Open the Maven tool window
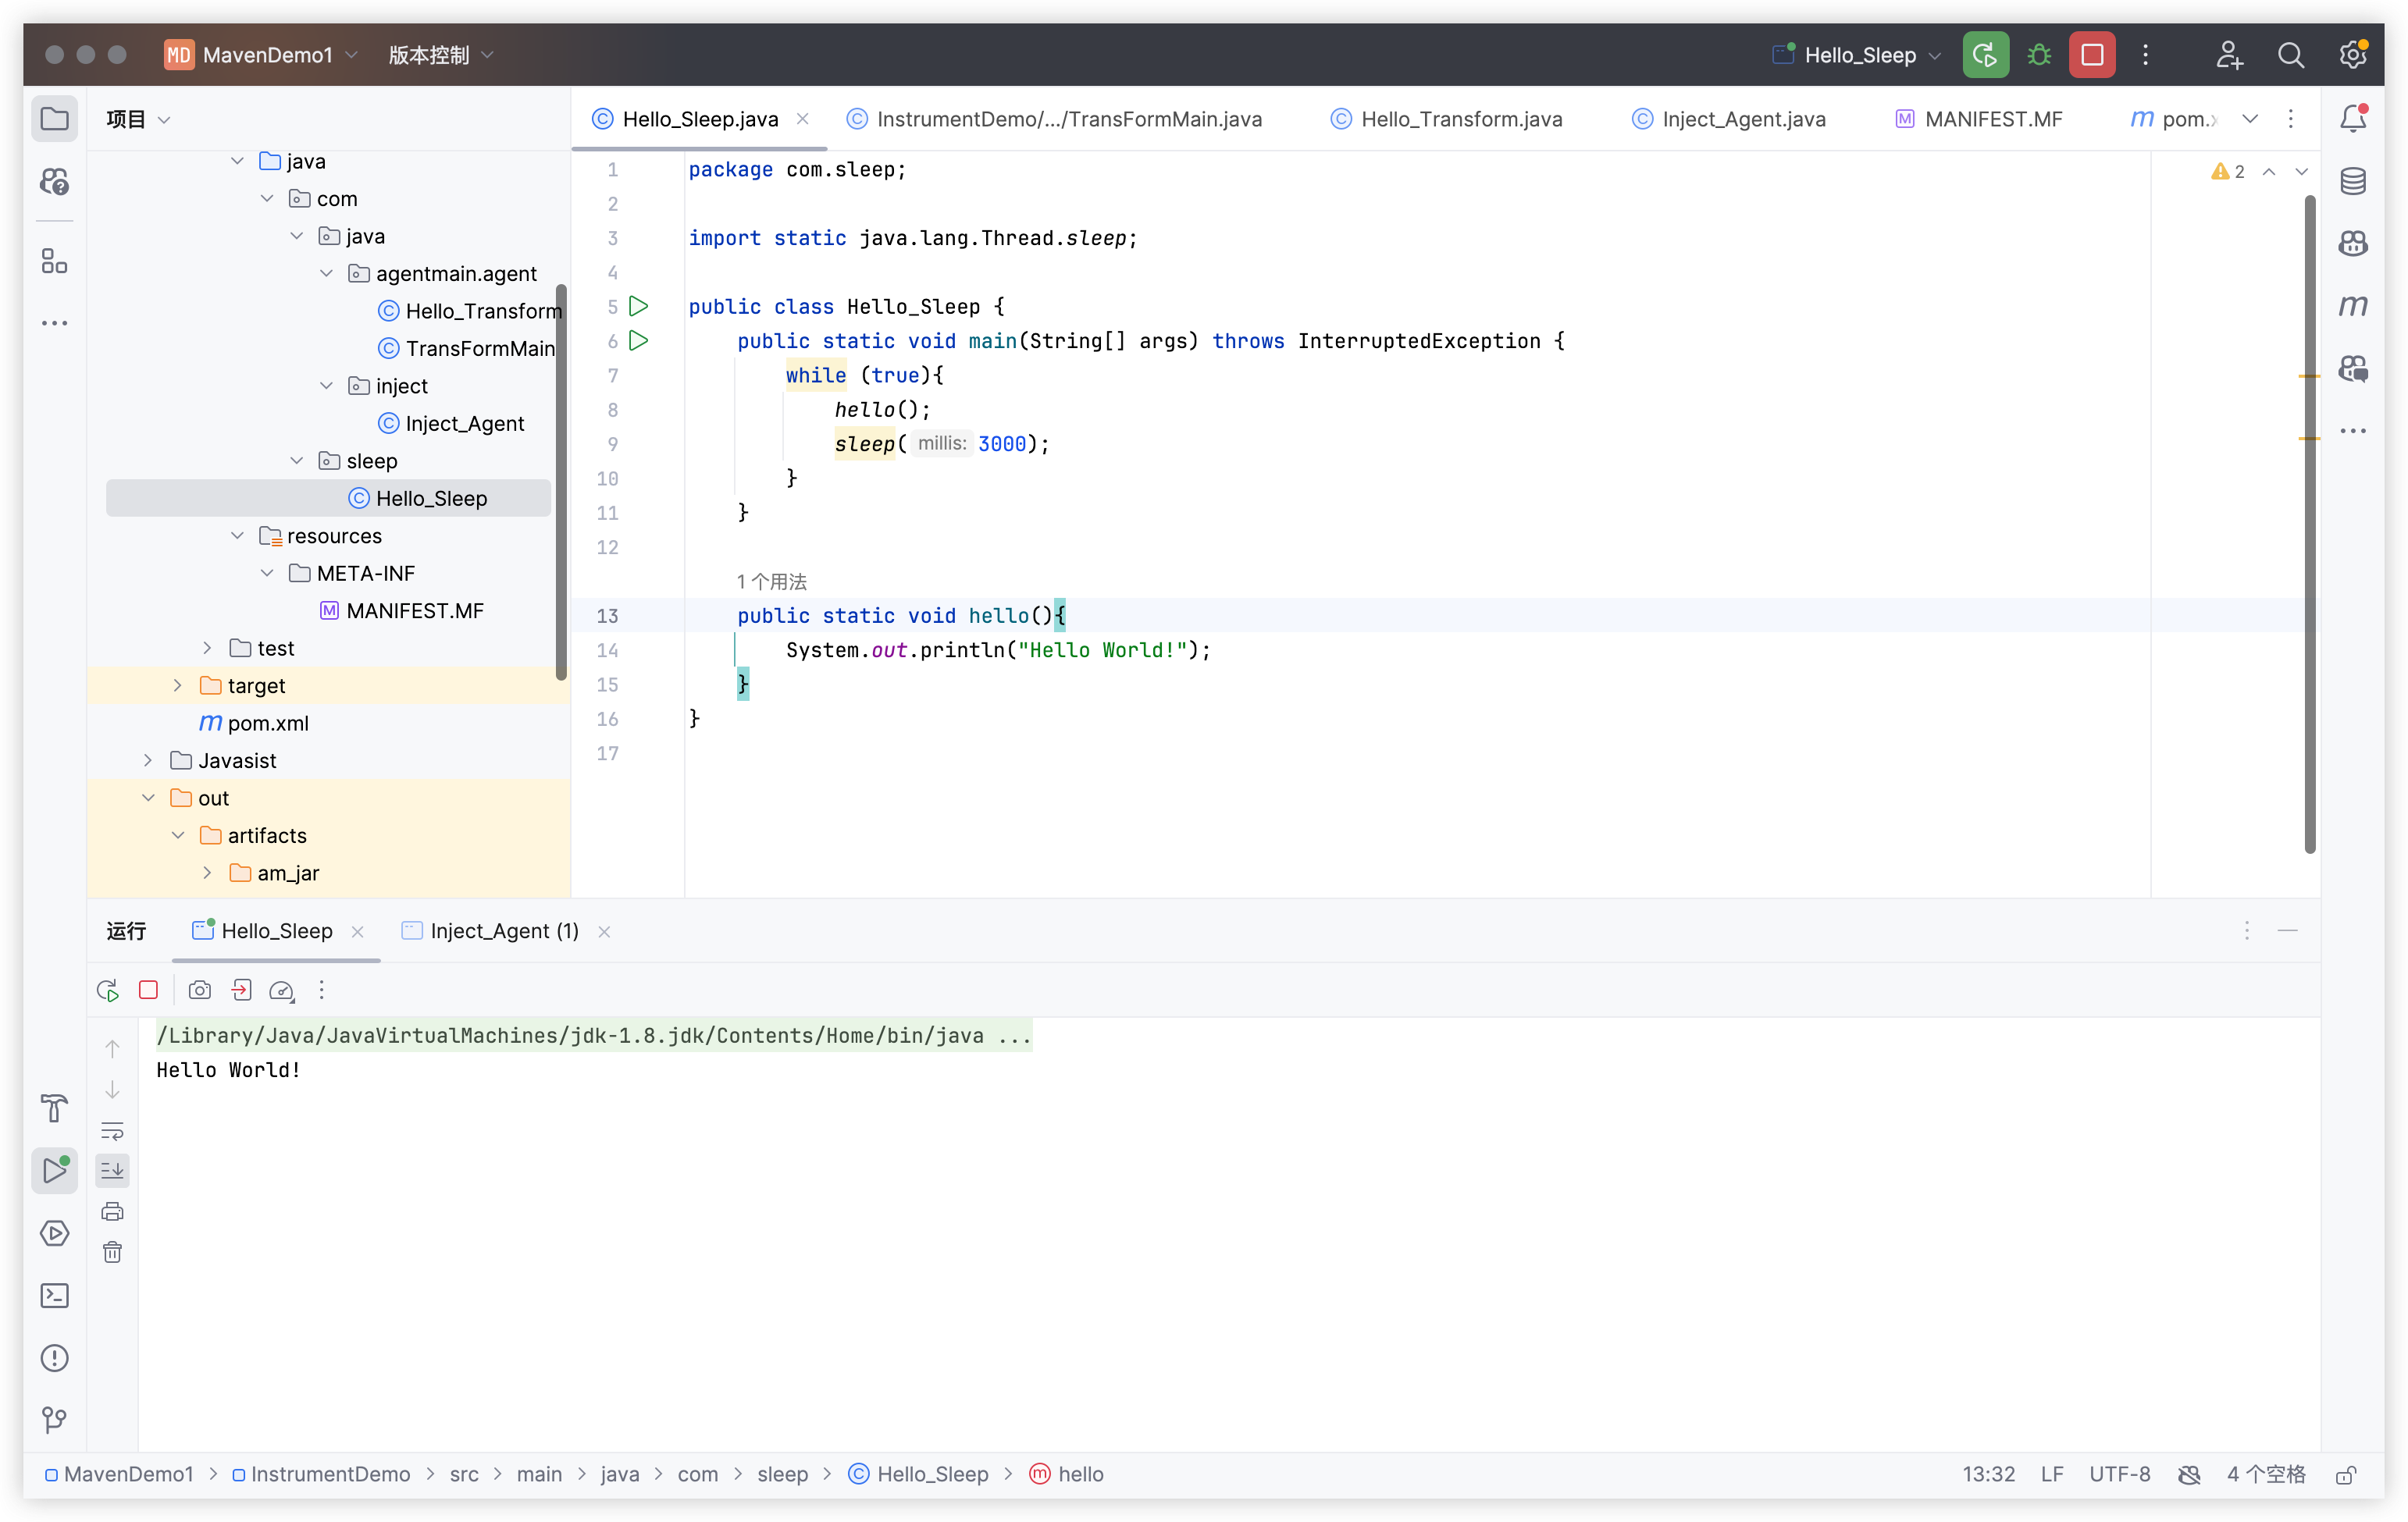2408x1522 pixels. (2353, 306)
